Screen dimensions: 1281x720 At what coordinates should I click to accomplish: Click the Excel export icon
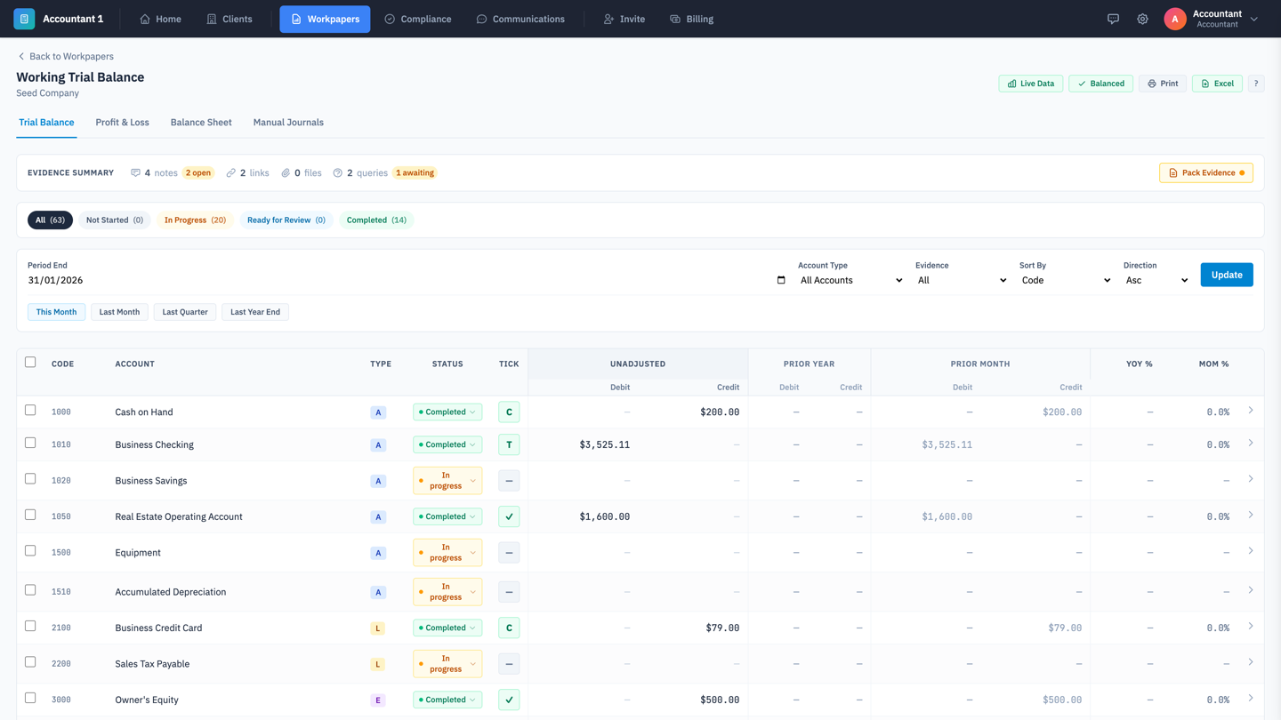tap(1216, 83)
